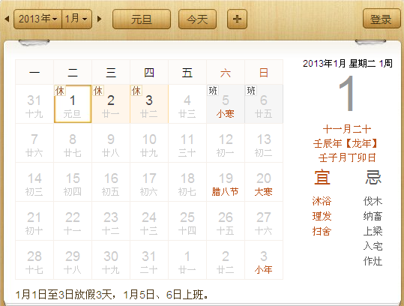Select date 15 初四
Viewport: 404px width, 306px height.
(73, 182)
